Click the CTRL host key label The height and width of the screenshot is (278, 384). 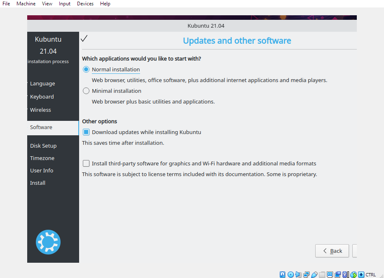(370, 275)
